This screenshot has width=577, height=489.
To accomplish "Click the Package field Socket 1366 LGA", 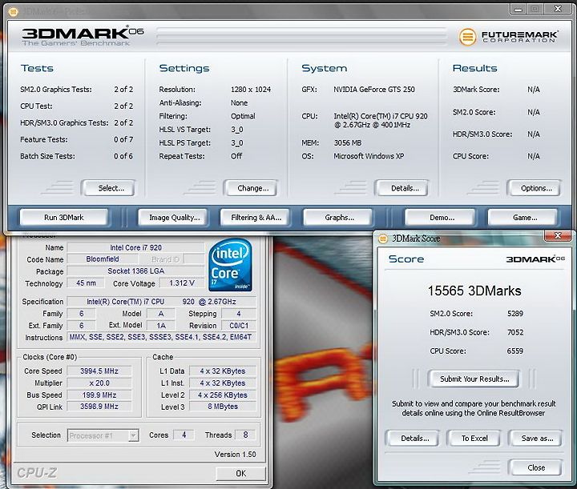I will click(135, 271).
